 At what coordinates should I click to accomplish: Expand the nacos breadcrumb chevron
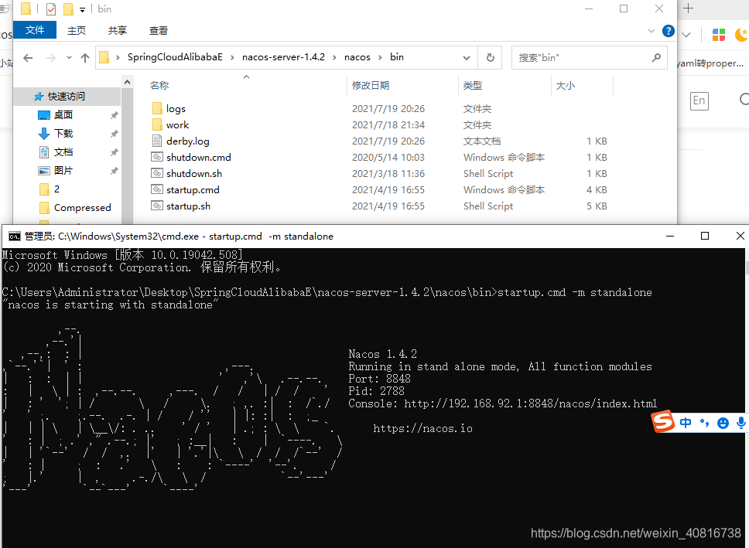pyautogui.click(x=380, y=58)
